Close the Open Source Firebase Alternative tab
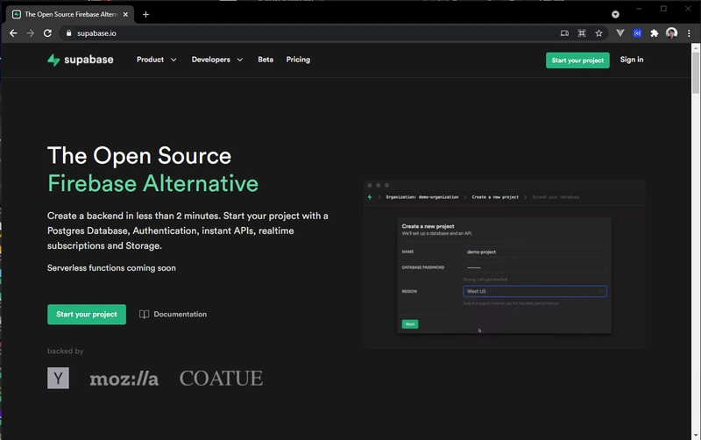The image size is (701, 440). tap(125, 14)
